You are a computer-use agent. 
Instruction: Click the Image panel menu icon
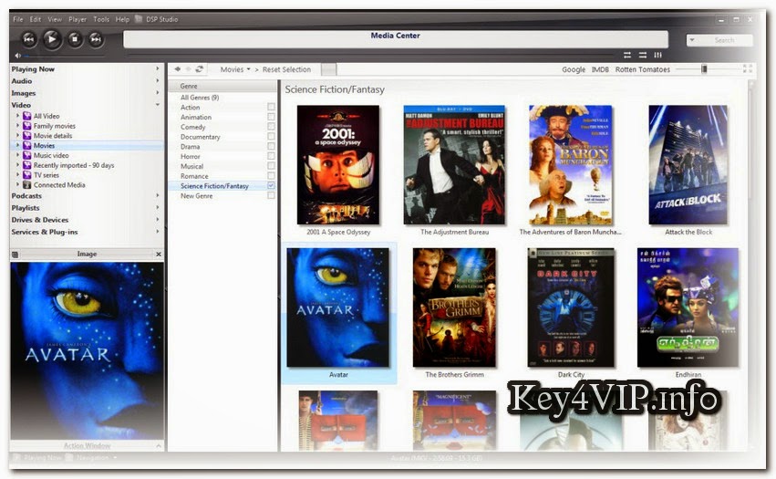[15, 255]
